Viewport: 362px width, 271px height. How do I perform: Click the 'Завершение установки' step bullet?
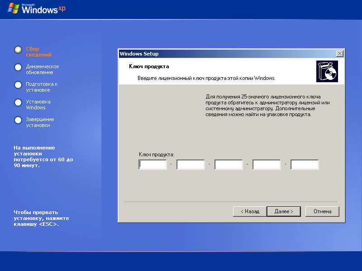[18, 120]
